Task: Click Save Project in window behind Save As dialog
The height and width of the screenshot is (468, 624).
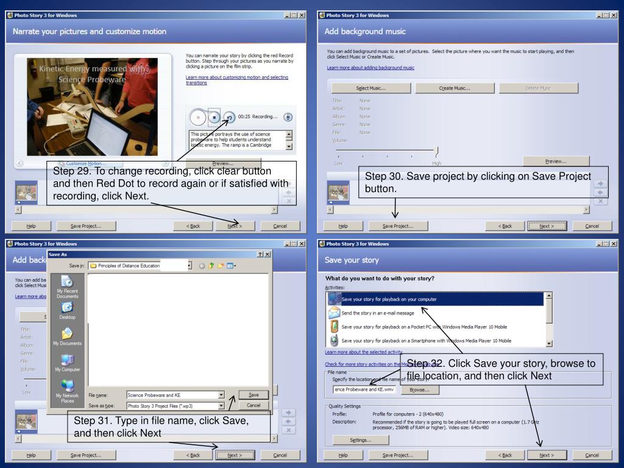Action: [86, 455]
